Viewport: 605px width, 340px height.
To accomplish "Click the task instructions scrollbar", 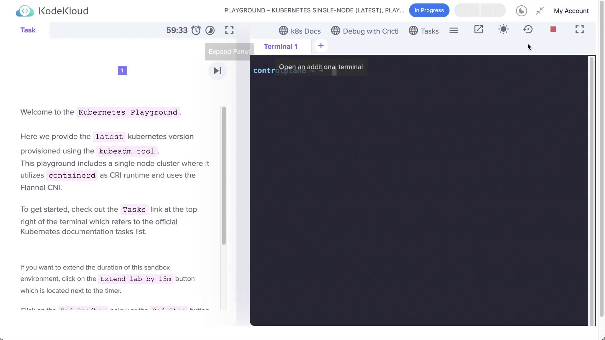I will point(224,176).
